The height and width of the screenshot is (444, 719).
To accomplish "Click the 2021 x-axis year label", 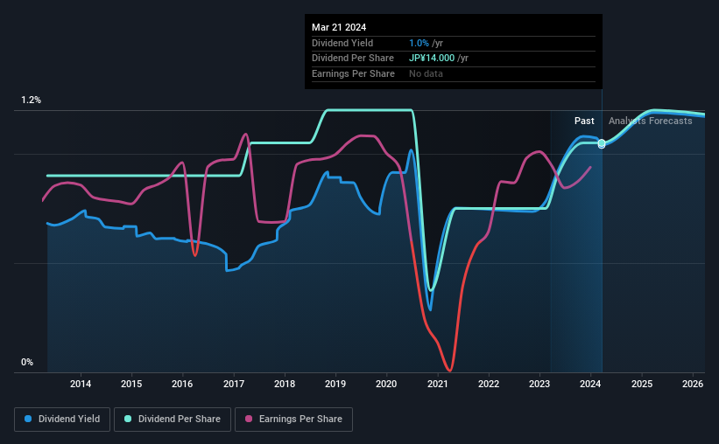I will [438, 384].
